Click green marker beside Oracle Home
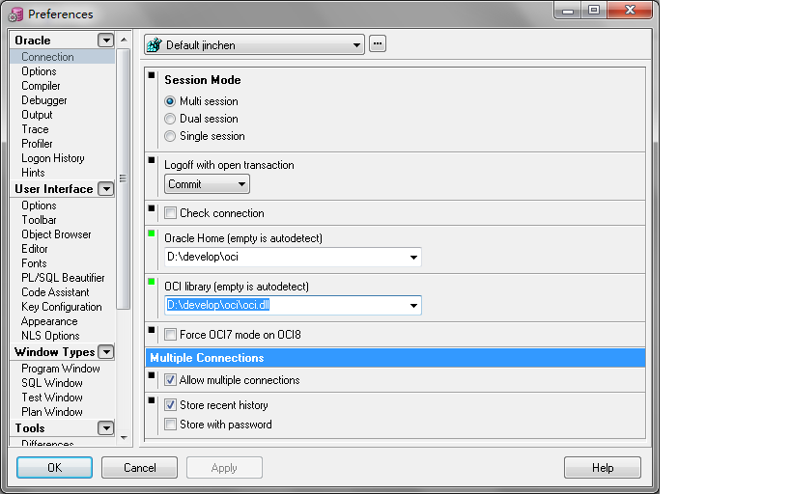791x494 pixels. (152, 233)
